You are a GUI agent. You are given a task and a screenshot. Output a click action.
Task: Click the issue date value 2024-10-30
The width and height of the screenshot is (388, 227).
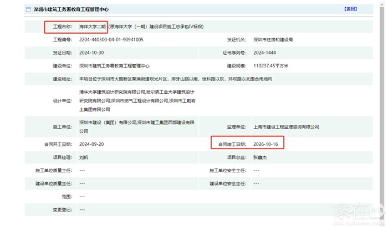93,53
